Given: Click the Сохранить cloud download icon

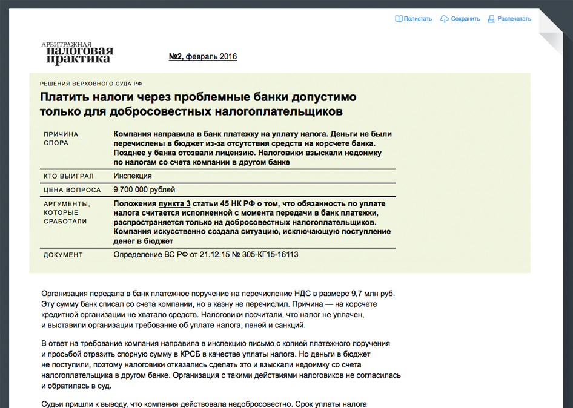Looking at the screenshot, I should (x=445, y=19).
